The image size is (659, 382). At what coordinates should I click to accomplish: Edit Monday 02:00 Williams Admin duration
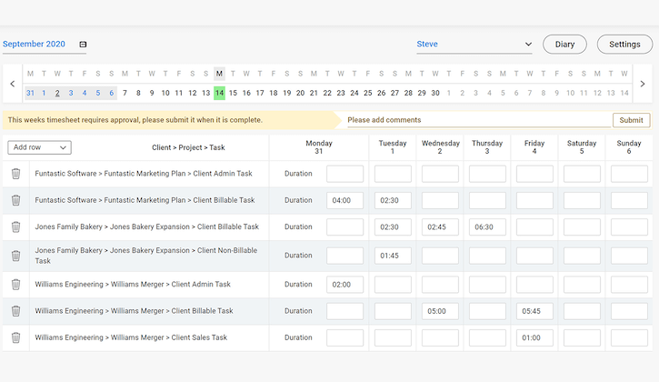coord(345,285)
